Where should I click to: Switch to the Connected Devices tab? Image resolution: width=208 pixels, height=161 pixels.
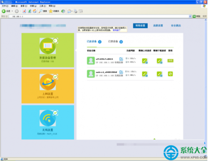point(94,42)
